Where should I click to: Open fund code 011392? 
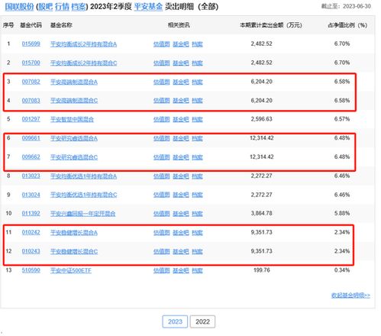click(x=31, y=213)
